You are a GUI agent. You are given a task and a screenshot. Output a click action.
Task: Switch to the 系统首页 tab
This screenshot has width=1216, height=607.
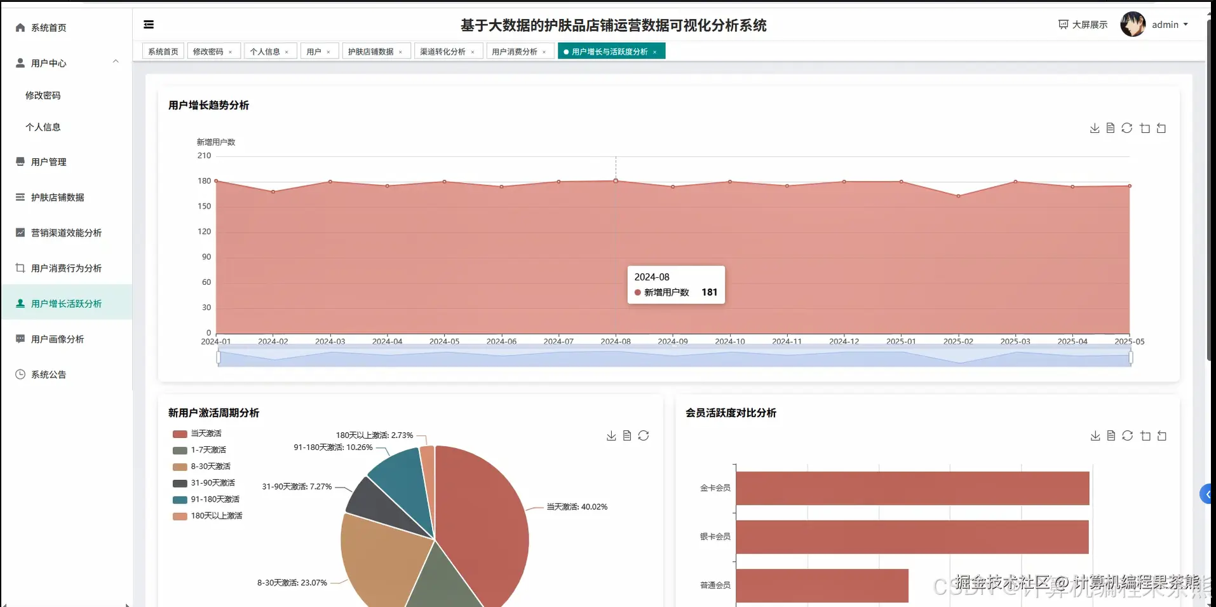click(163, 51)
